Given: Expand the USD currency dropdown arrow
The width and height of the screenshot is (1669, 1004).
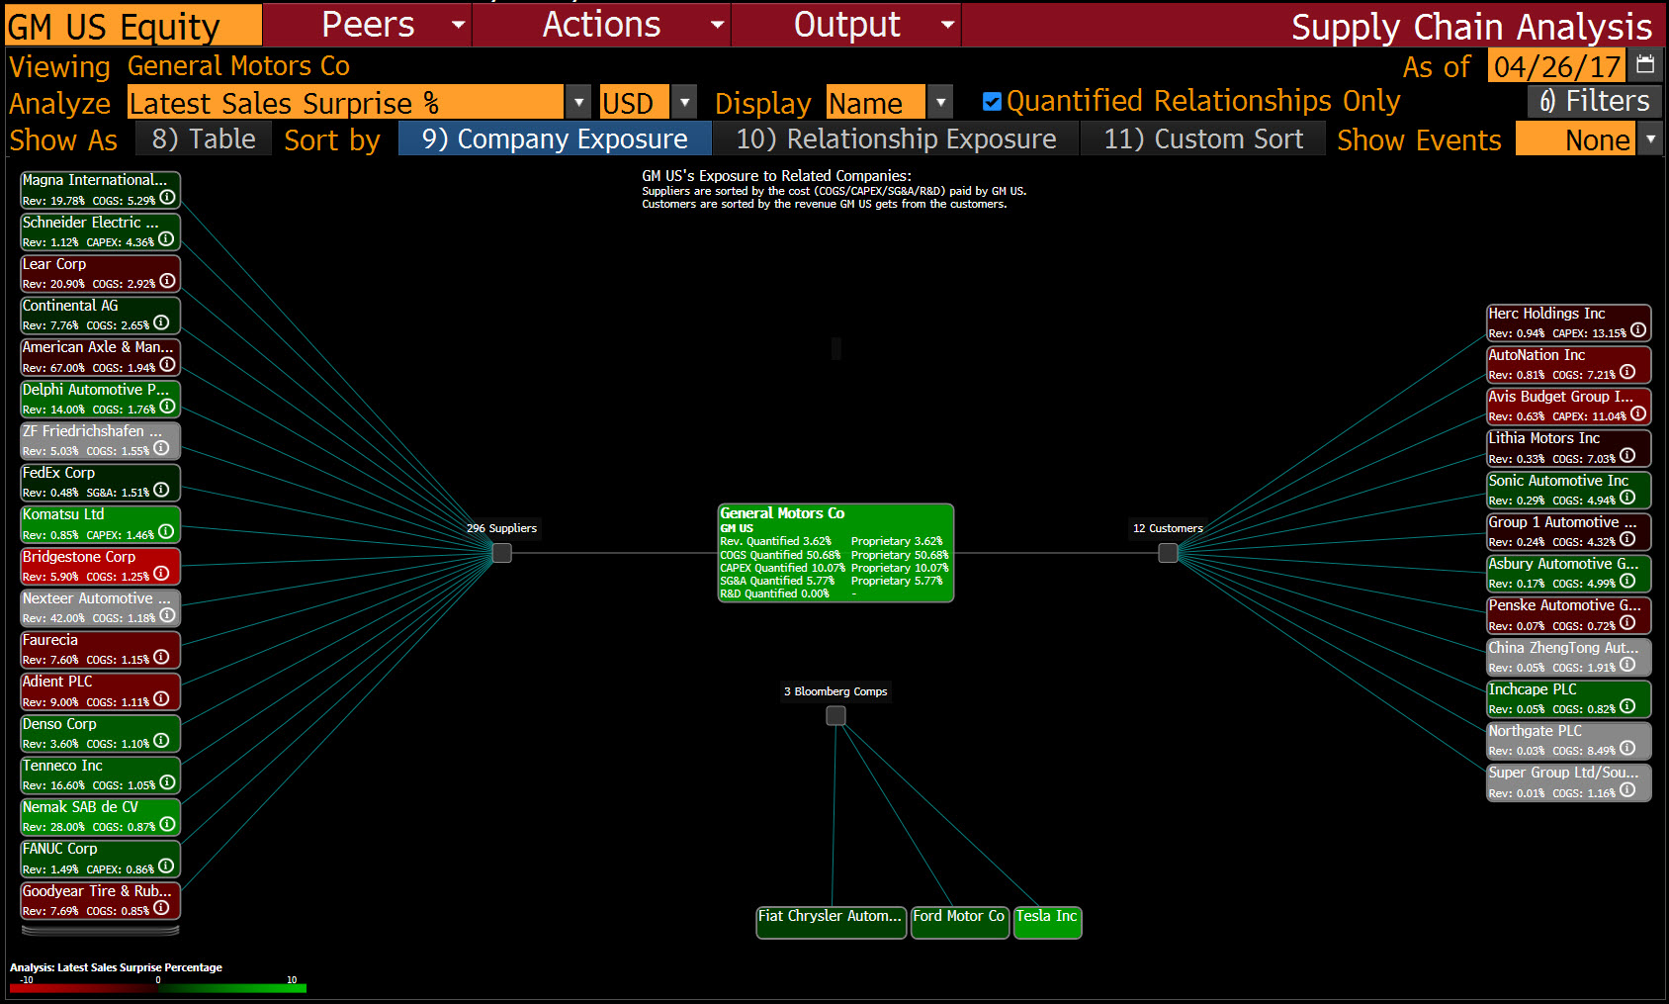Looking at the screenshot, I should pyautogui.click(x=684, y=102).
